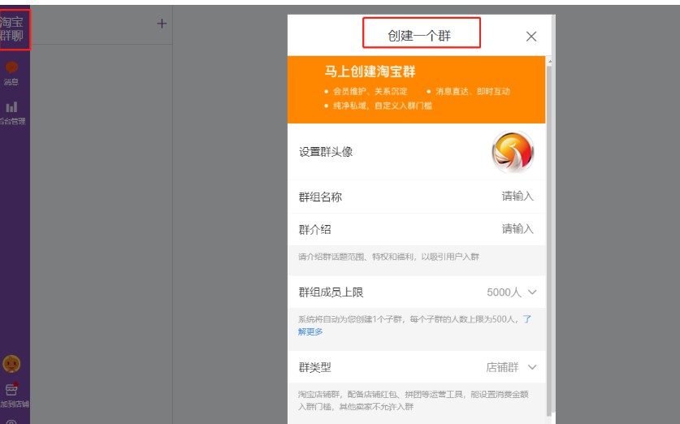Close the 创建一个群 dialog
The height and width of the screenshot is (424, 680).
531,37
